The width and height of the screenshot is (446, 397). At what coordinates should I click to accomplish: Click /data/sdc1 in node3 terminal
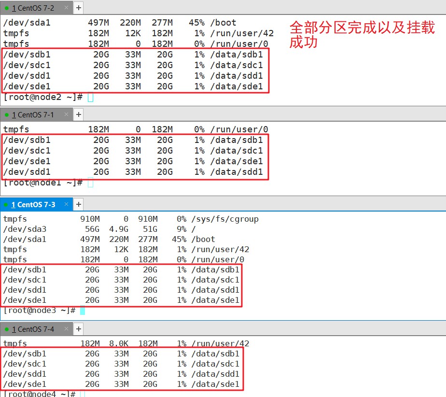[216, 280]
